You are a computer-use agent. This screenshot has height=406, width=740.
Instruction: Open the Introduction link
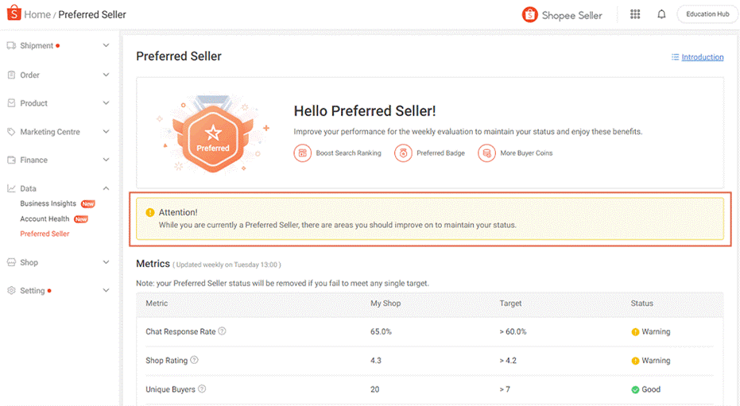pos(702,57)
